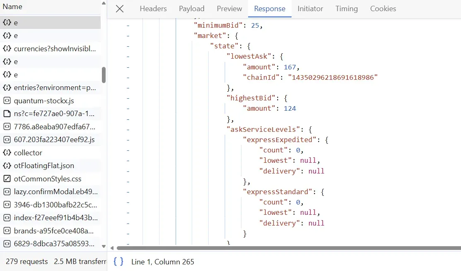Collapse the "lowestAsk" block in the gutter
The image size is (461, 271).
(128, 57)
